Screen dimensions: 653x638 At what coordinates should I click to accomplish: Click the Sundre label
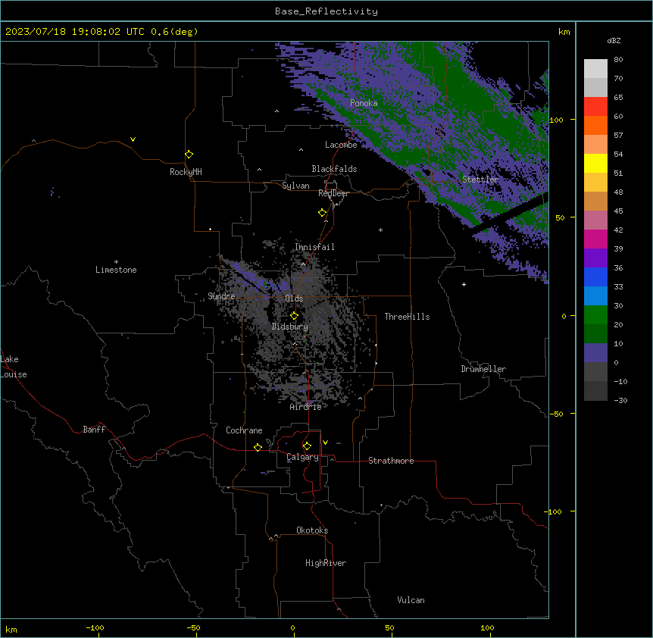point(221,296)
